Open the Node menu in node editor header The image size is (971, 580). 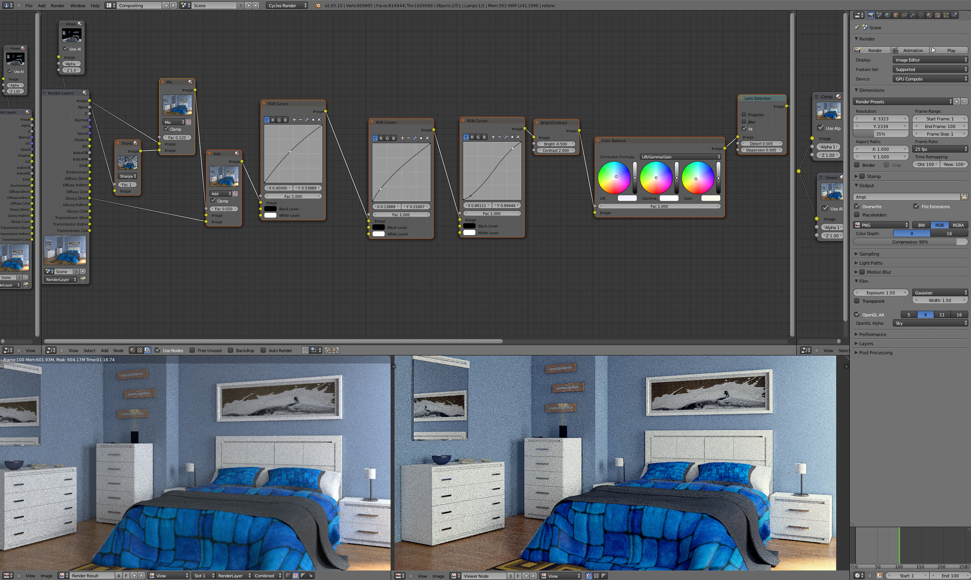pos(118,351)
